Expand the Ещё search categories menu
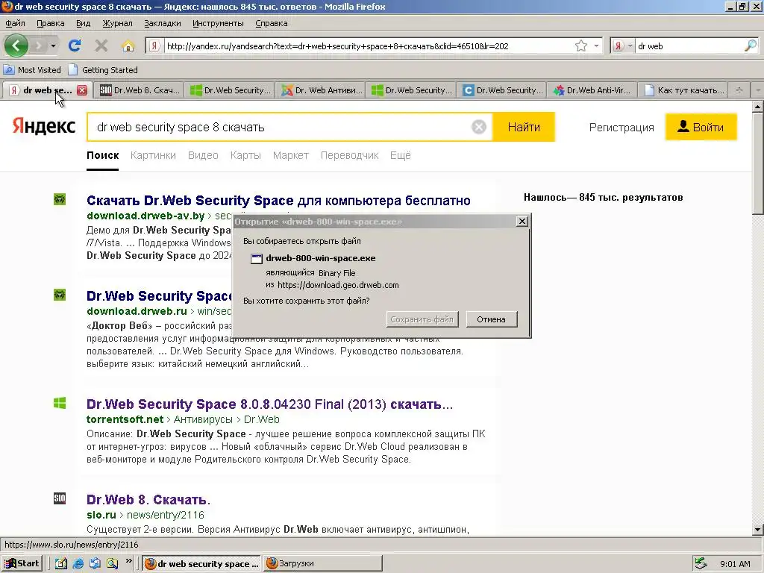 pos(400,155)
